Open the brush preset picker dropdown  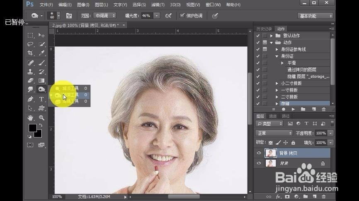(x=58, y=16)
